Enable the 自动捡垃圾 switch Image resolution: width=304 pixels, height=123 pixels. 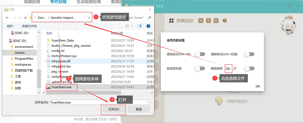(200, 68)
